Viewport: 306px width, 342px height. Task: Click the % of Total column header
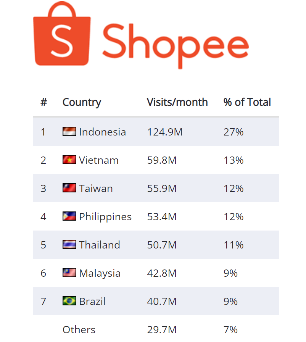tap(247, 102)
